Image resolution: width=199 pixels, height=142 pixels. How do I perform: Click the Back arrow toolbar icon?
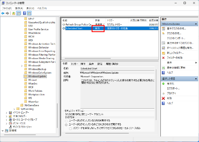(3, 13)
